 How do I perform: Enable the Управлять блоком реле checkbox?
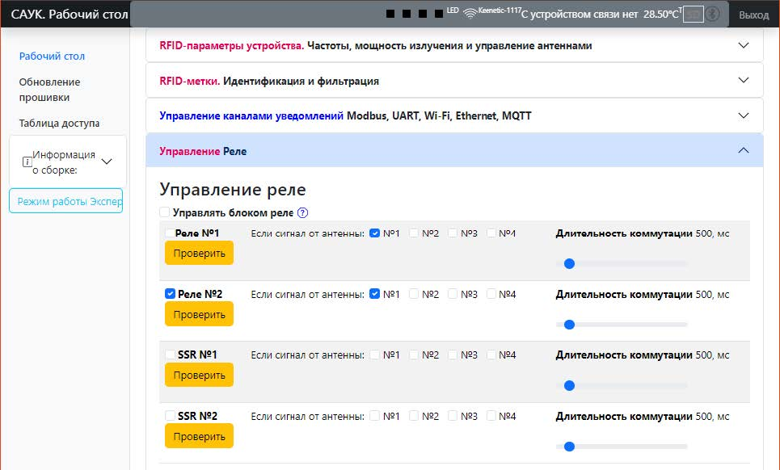[165, 213]
